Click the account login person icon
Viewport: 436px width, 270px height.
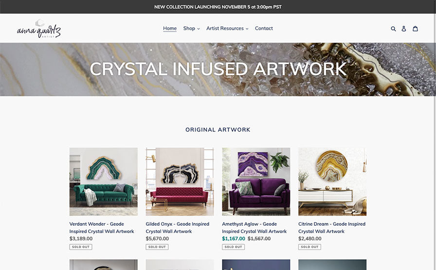pyautogui.click(x=404, y=29)
